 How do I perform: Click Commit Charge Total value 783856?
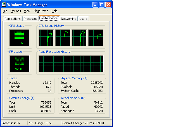pos(46,102)
